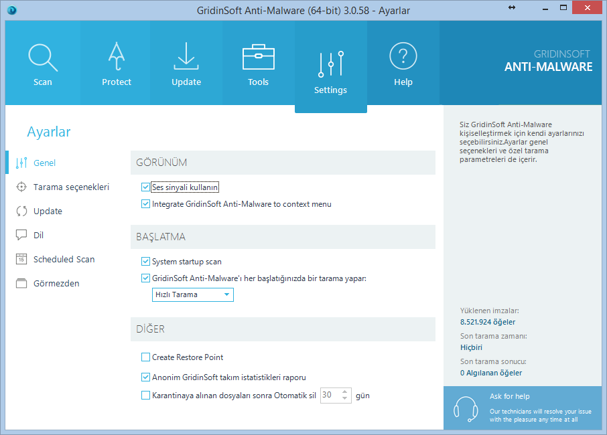
Task: Uncheck Integrate GridinSoft to context menu
Action: tap(145, 203)
